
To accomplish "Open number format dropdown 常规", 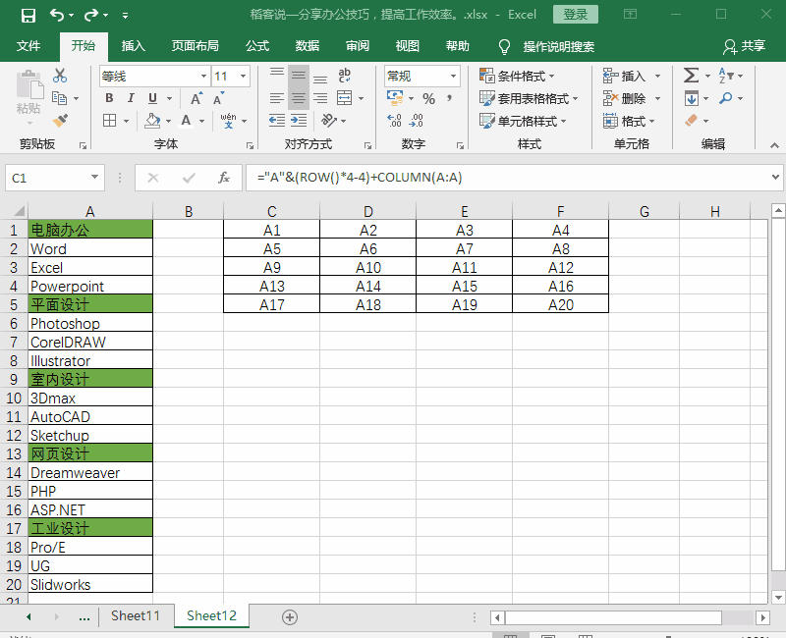I will click(453, 77).
